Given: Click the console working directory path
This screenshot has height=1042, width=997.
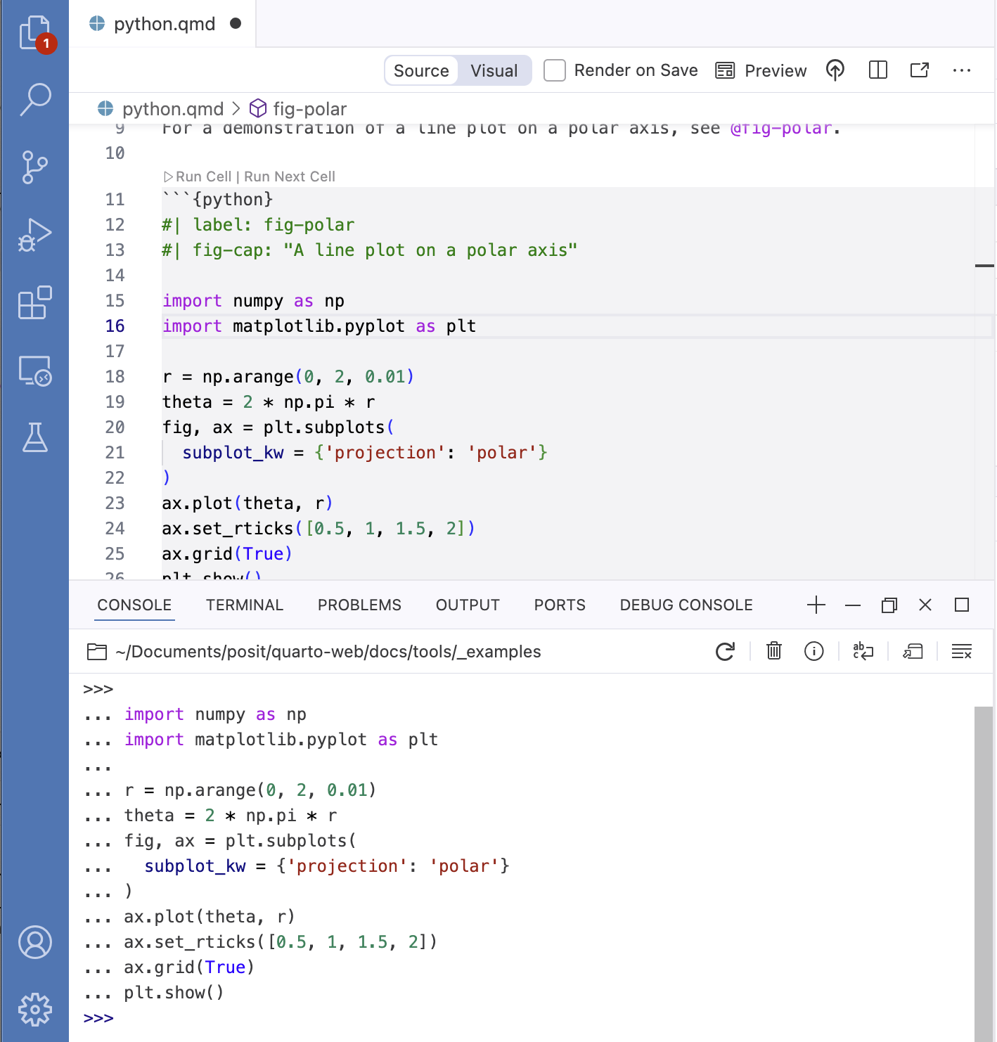Looking at the screenshot, I should click(328, 652).
